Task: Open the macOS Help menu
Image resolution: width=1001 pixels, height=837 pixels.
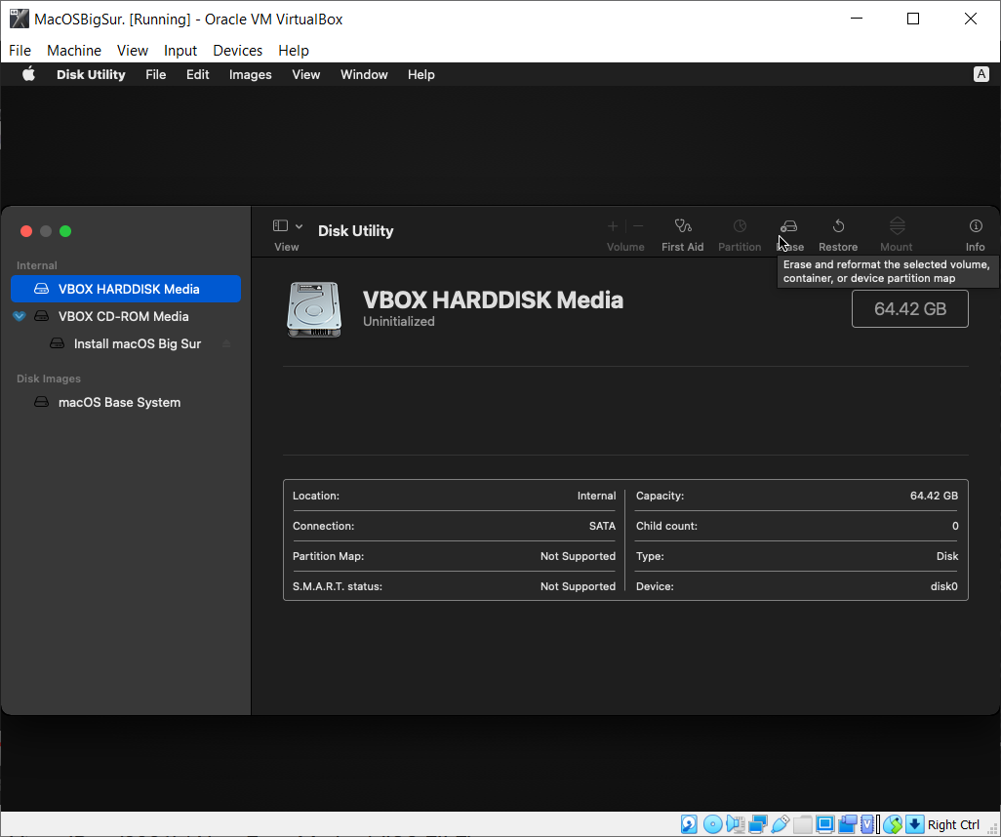Action: [420, 74]
